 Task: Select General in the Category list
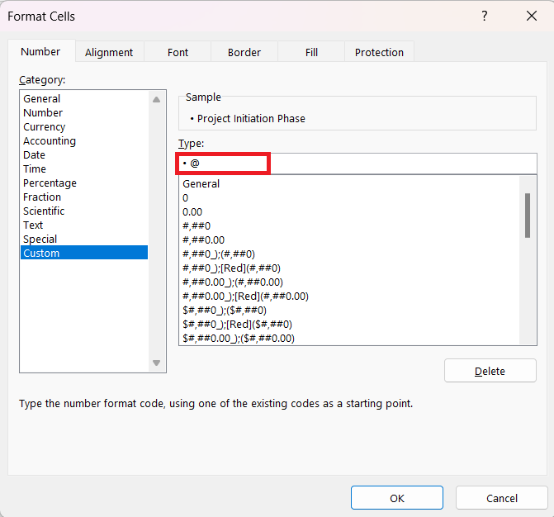click(x=84, y=98)
